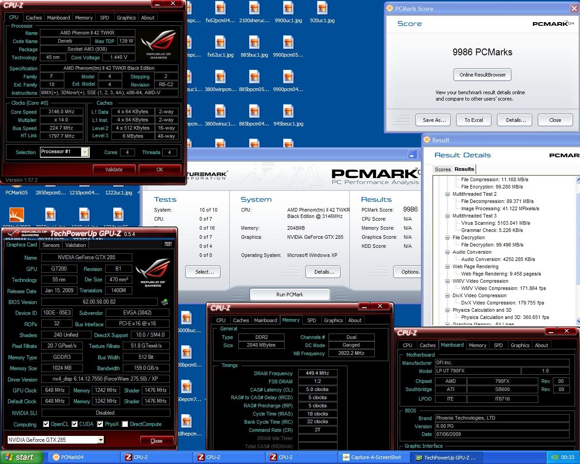Screen dimensions: 580x464
Task: Collapse the Multithreaded Test 3 node
Action: (448, 216)
